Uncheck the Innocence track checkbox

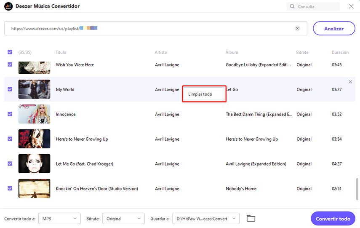coord(10,114)
